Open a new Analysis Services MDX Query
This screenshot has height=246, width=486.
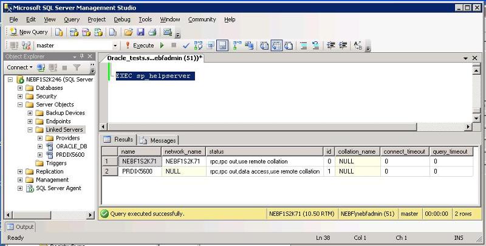pyautogui.click(x=74, y=32)
